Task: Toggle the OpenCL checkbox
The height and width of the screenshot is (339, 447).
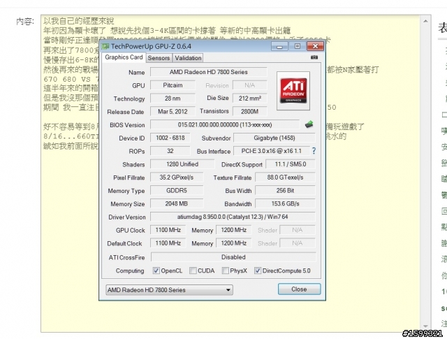Action: (x=156, y=271)
